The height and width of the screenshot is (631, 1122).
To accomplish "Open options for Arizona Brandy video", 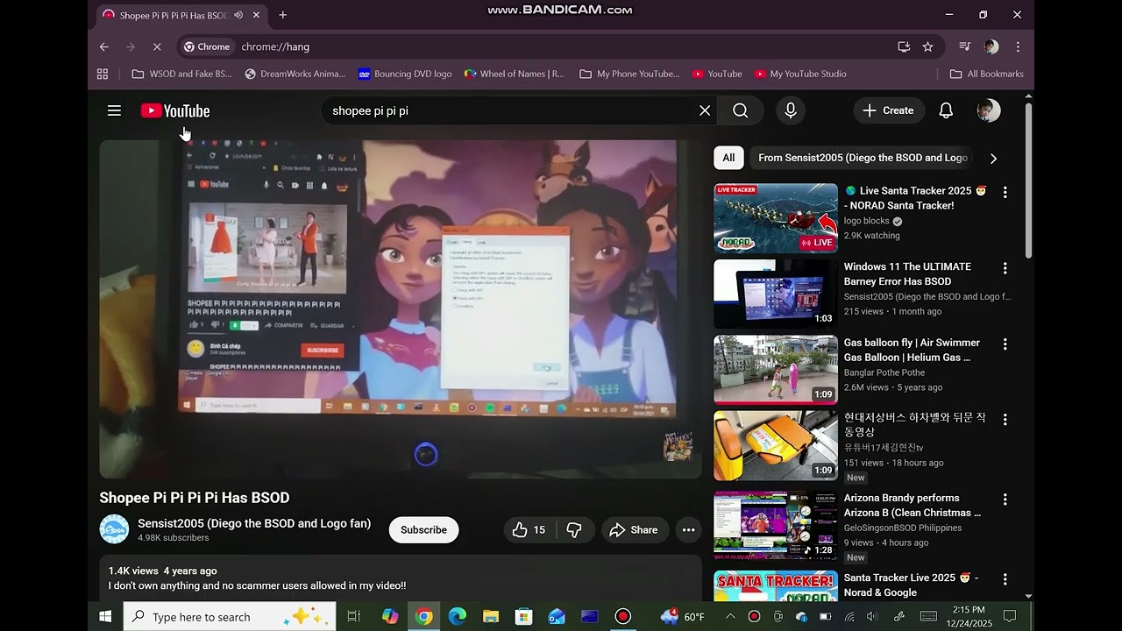I will [x=1005, y=500].
